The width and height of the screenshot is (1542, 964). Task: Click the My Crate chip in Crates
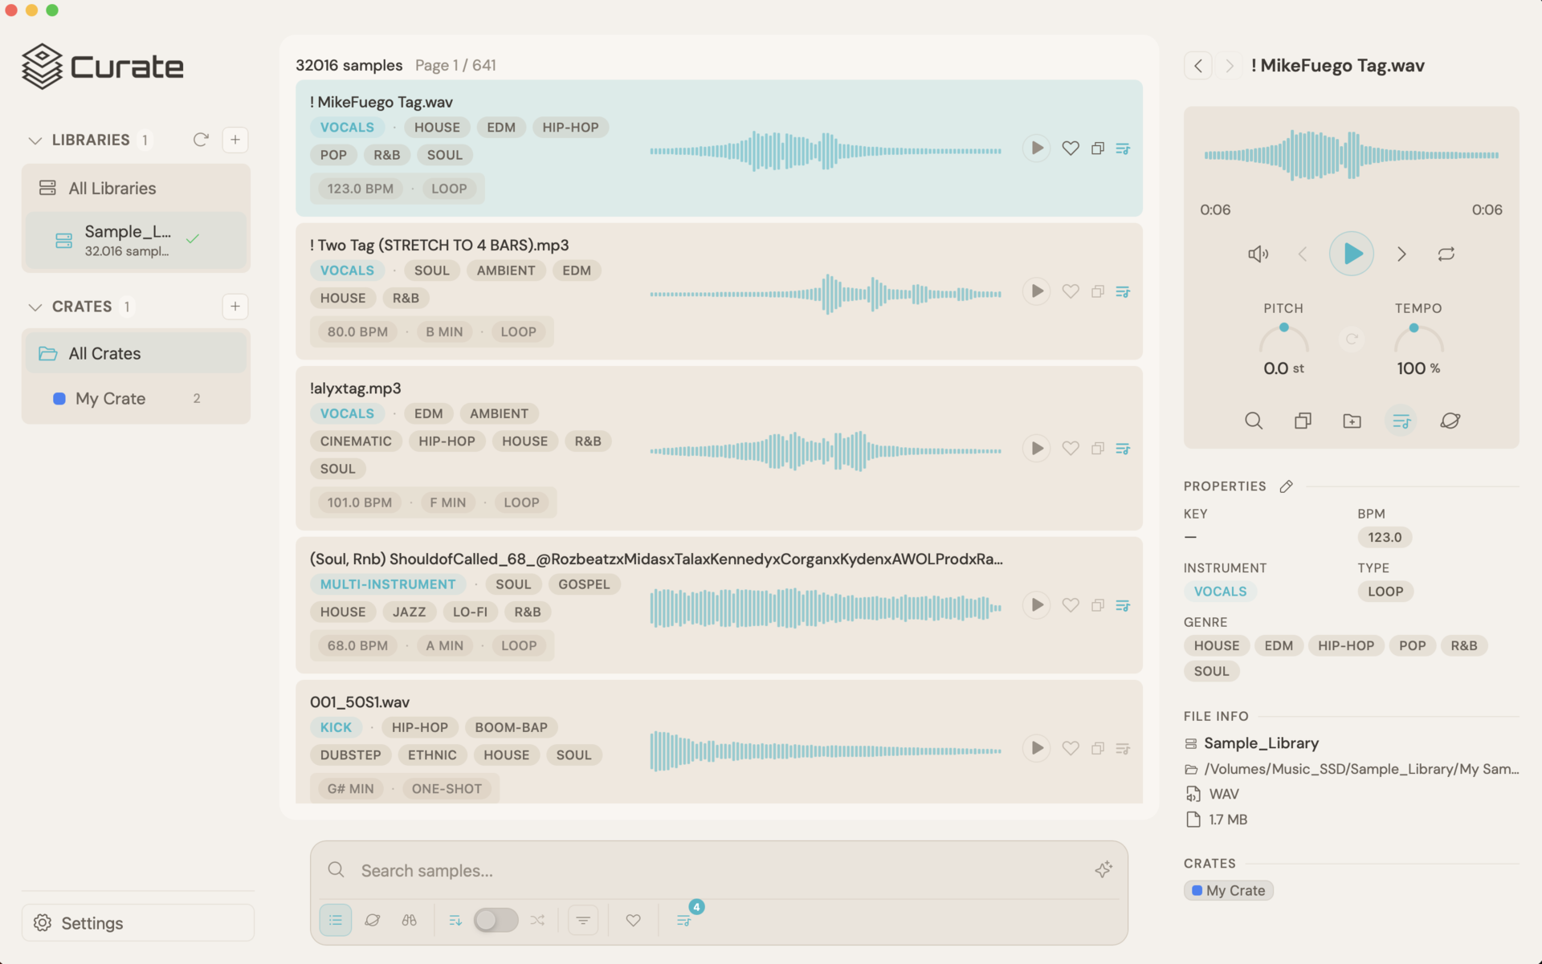[1228, 891]
